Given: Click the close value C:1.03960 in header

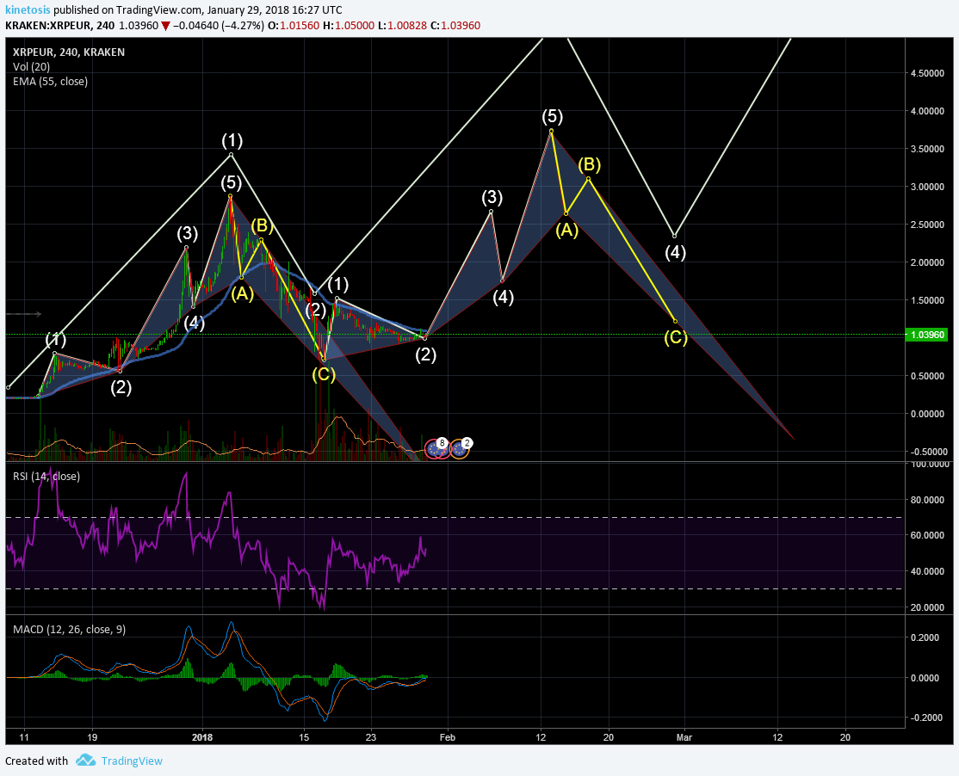Looking at the screenshot, I should (455, 26).
